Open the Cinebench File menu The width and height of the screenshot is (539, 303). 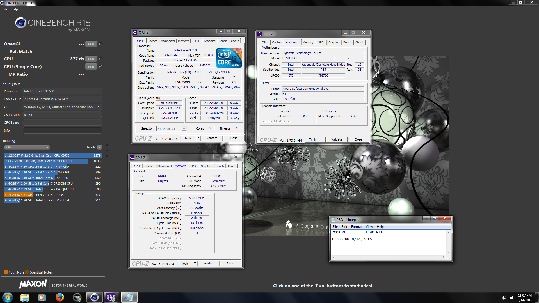pyautogui.click(x=5, y=9)
